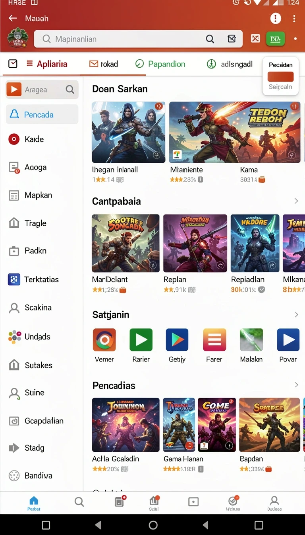Tap the back arrow next to Mauah
This screenshot has width=305, height=535.
click(x=13, y=18)
